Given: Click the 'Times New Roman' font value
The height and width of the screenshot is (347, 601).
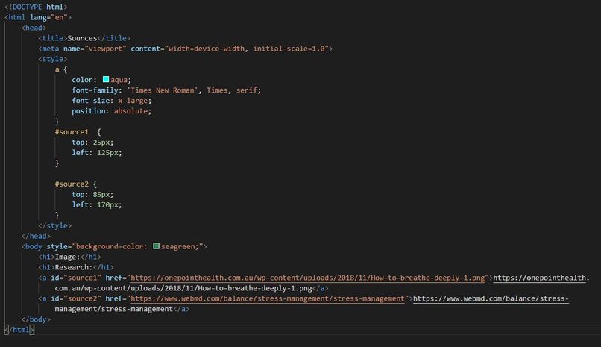Looking at the screenshot, I should tap(162, 90).
